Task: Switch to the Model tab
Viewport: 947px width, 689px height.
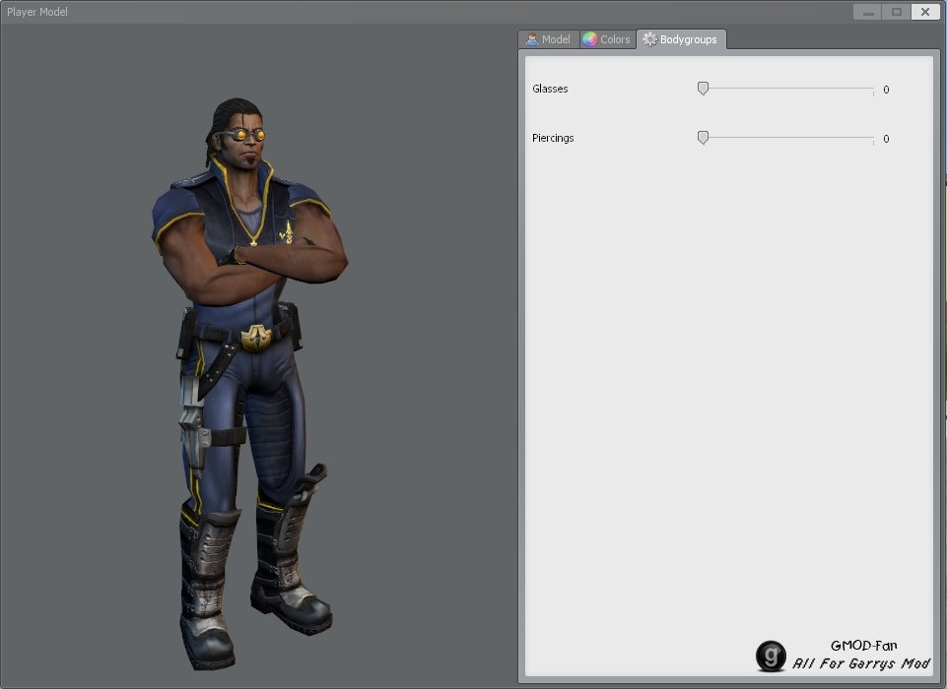Action: tap(548, 39)
